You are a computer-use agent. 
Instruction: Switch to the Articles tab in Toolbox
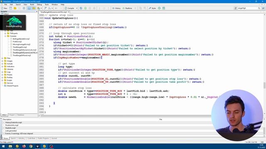(x=21, y=138)
